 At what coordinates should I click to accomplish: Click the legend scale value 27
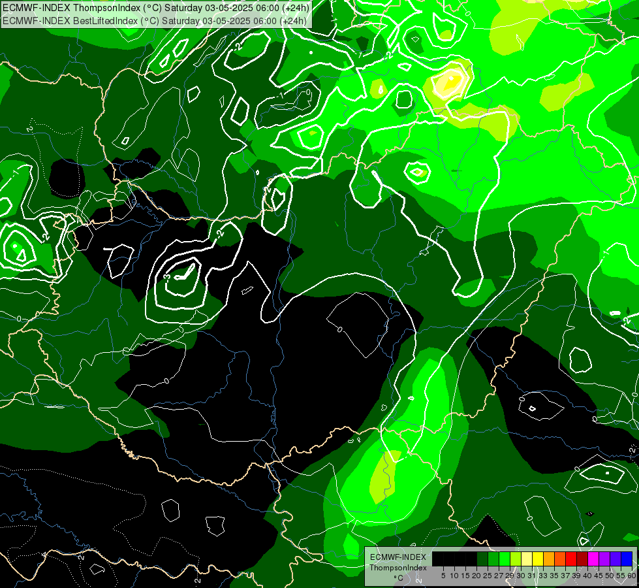coord(499,576)
